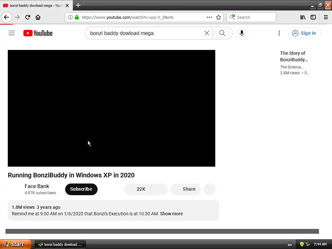
Task: Click the 7:44 AM taskbar clock
Action: click(320, 244)
